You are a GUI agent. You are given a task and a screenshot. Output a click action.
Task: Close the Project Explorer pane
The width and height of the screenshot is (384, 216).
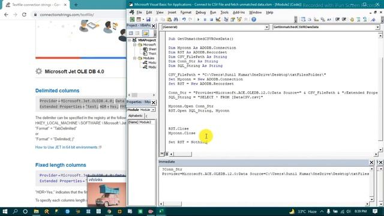pyautogui.click(x=154, y=26)
